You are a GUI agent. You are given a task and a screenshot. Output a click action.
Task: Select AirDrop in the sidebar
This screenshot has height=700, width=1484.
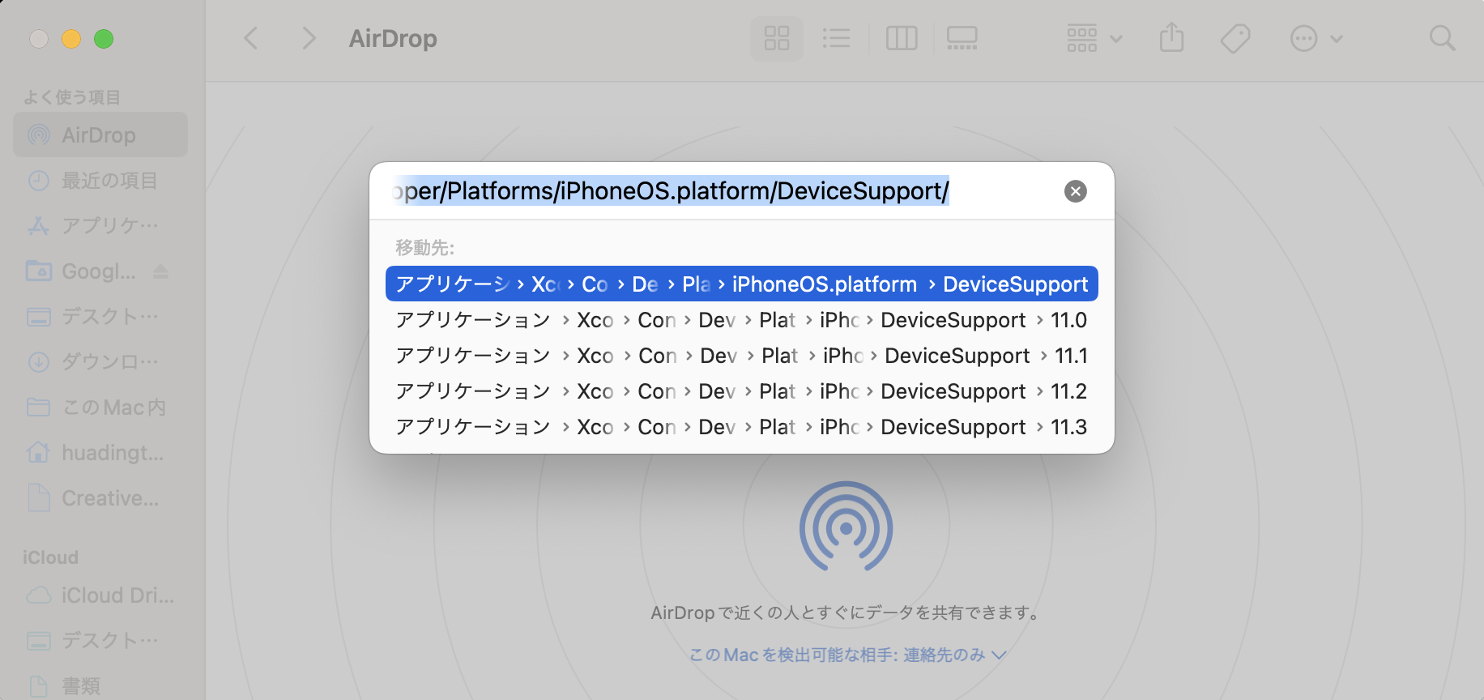tap(100, 134)
